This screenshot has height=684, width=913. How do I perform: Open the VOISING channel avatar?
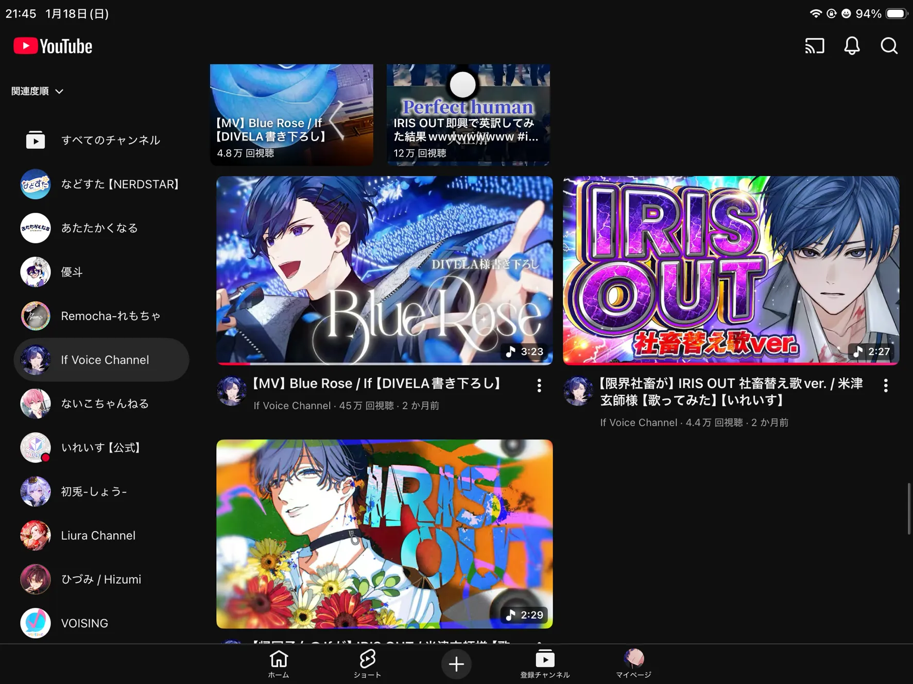pos(36,623)
